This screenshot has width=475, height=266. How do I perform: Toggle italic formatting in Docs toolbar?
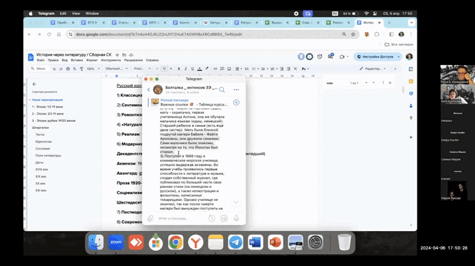[x=186, y=69]
